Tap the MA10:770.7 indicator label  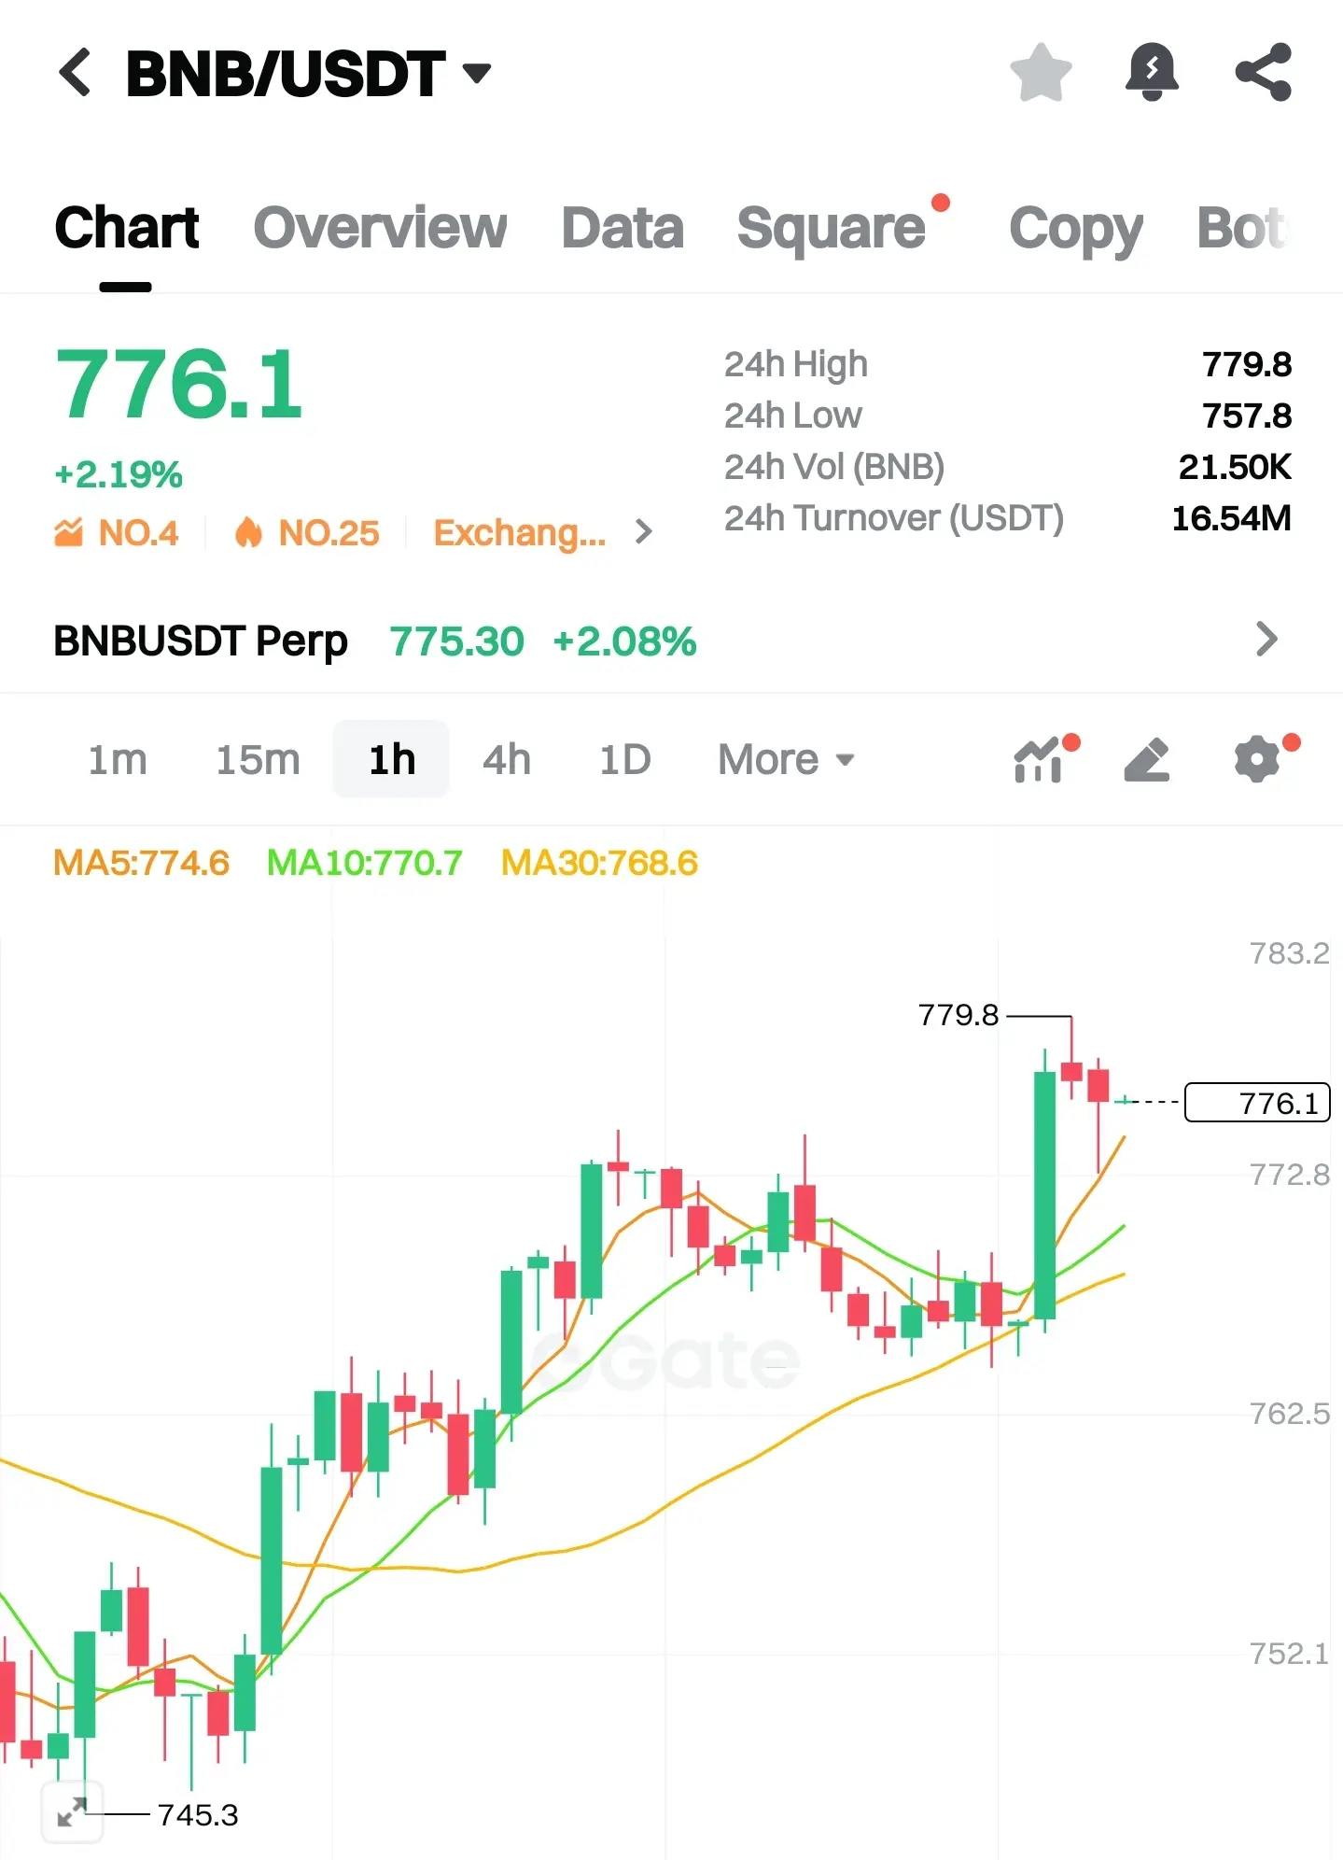[x=364, y=863]
